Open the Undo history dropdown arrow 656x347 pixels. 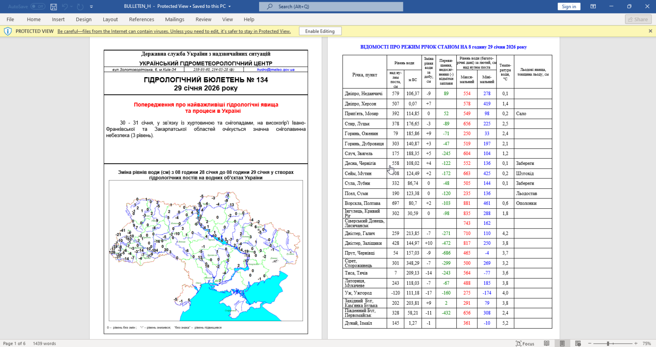pyautogui.click(x=71, y=7)
